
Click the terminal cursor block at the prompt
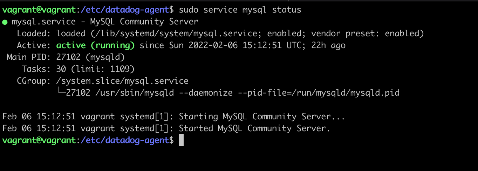[x=181, y=140]
